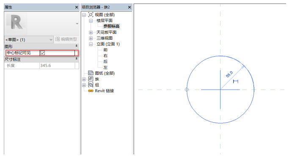Click the 编辑类型 button
This screenshot has width=306, height=165.
pos(66,39)
